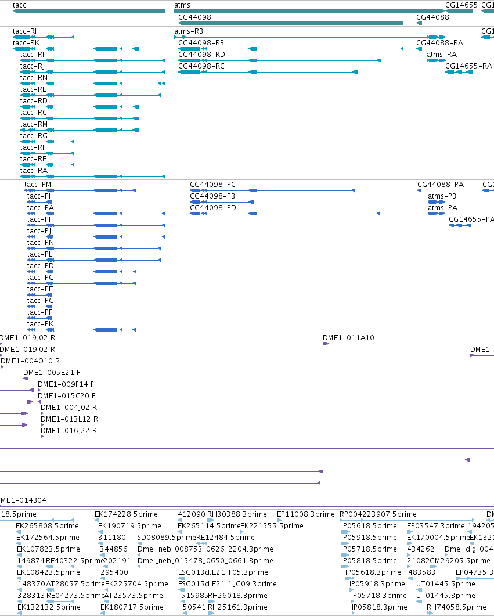Click the EP11008.3prime EST label

pyautogui.click(x=306, y=514)
